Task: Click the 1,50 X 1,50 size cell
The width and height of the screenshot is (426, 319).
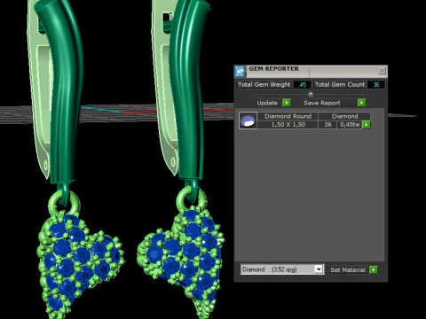Action: (x=288, y=125)
